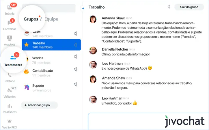Image resolution: width=209 pixels, height=130 pixels.
Task: Open the Telefone phone icon
Action: [10, 75]
